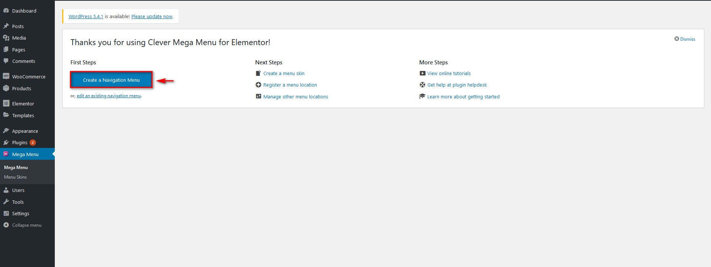This screenshot has width=711, height=267.
Task: Click the Tools wrench icon
Action: pyautogui.click(x=6, y=202)
